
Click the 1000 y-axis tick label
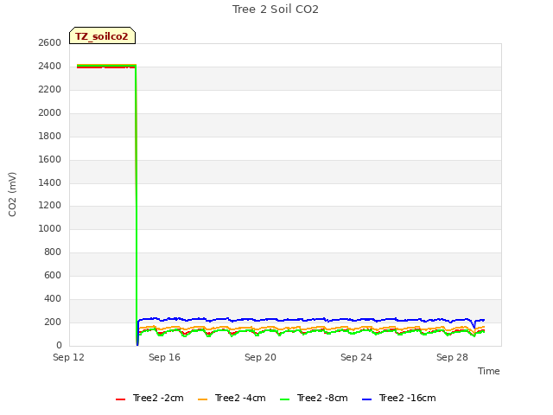[50, 228]
